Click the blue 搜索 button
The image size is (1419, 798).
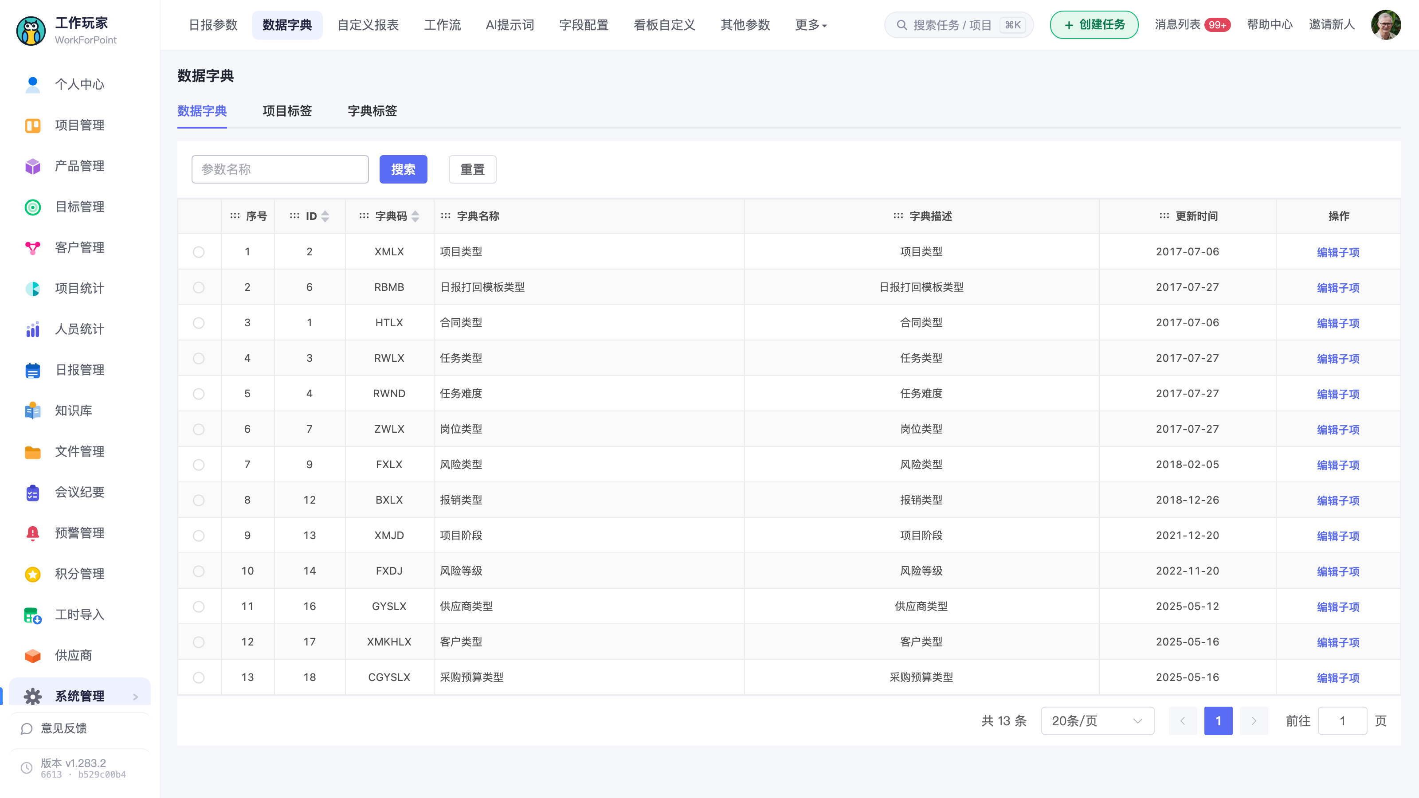coord(403,169)
